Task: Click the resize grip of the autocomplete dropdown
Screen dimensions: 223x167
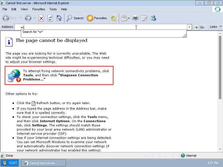Action: pyautogui.click(x=185, y=36)
